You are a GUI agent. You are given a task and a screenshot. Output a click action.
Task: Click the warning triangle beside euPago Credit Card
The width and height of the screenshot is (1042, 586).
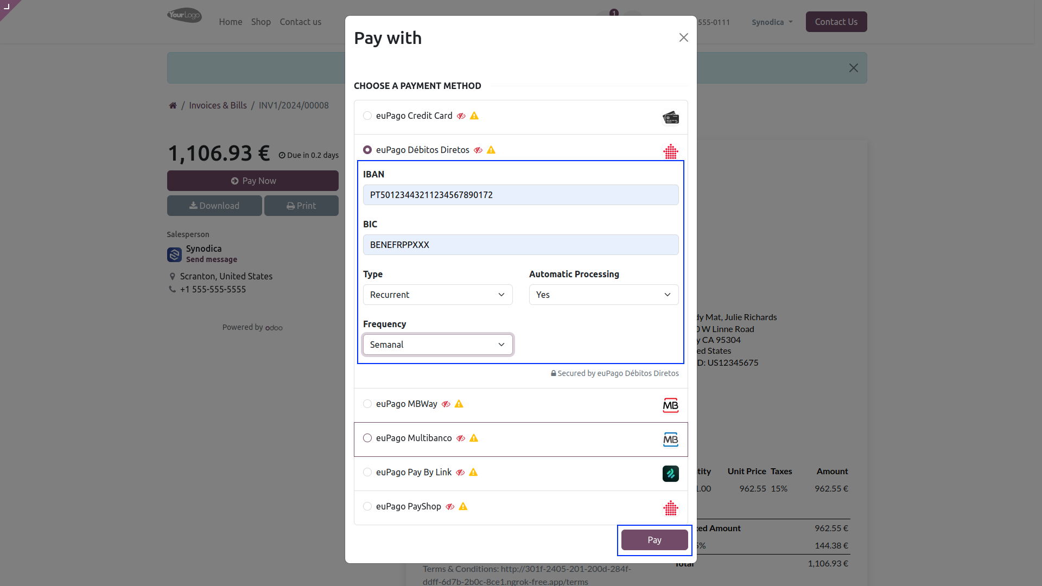(474, 116)
